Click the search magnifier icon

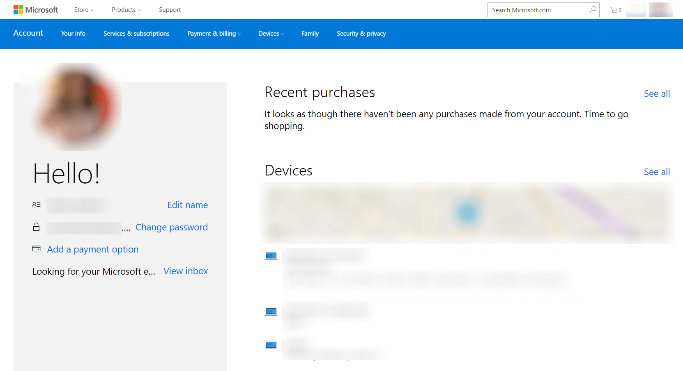point(593,9)
